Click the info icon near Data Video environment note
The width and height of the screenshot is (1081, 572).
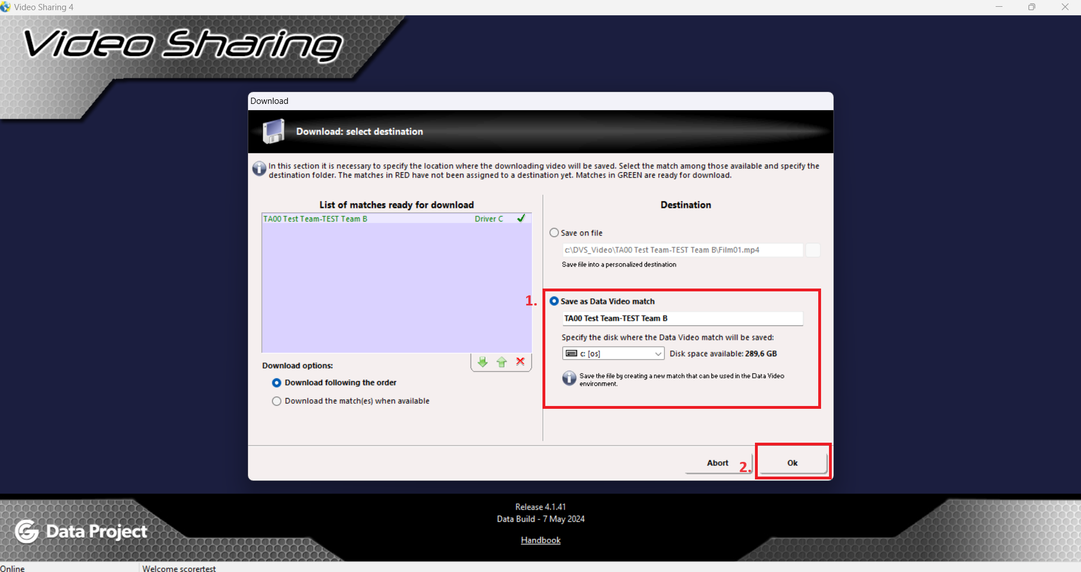click(x=569, y=378)
